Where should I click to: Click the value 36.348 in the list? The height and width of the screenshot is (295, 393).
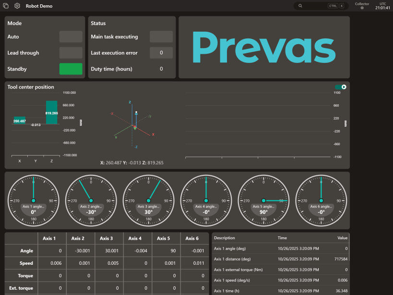point(342,291)
